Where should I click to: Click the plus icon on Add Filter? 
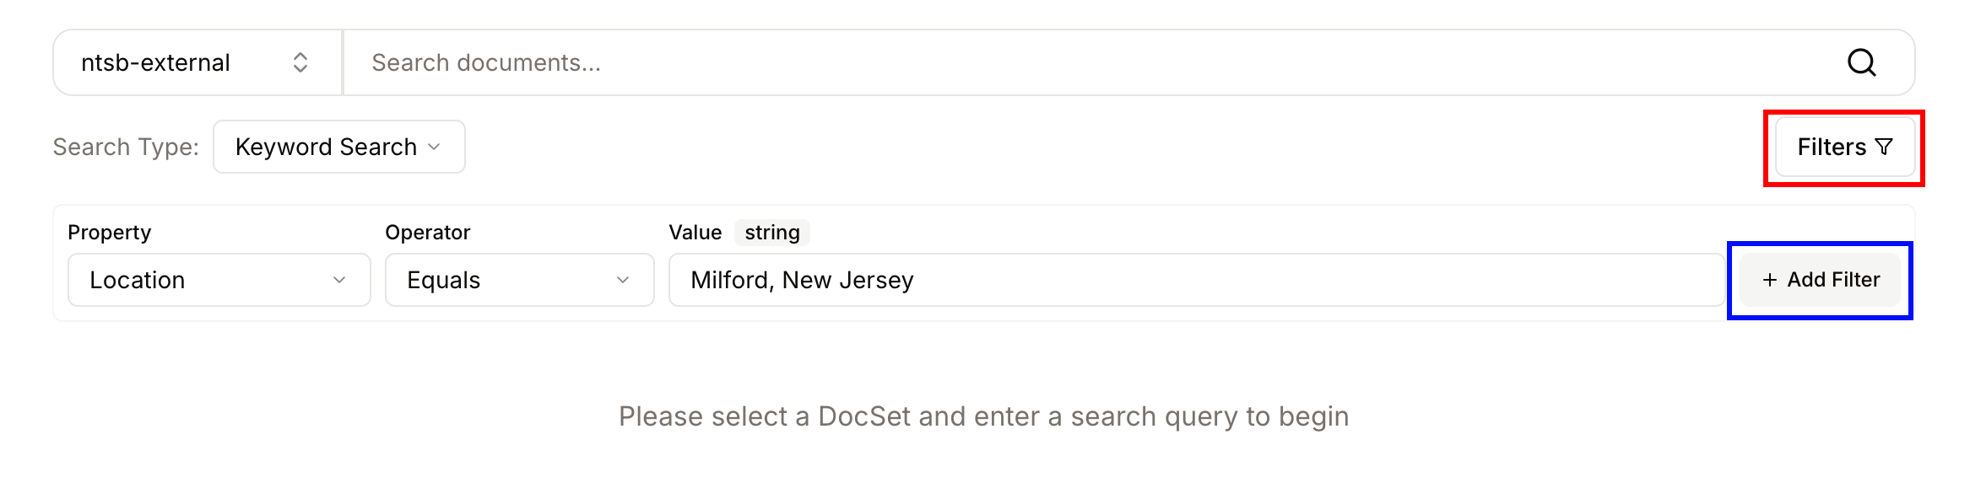[1770, 280]
